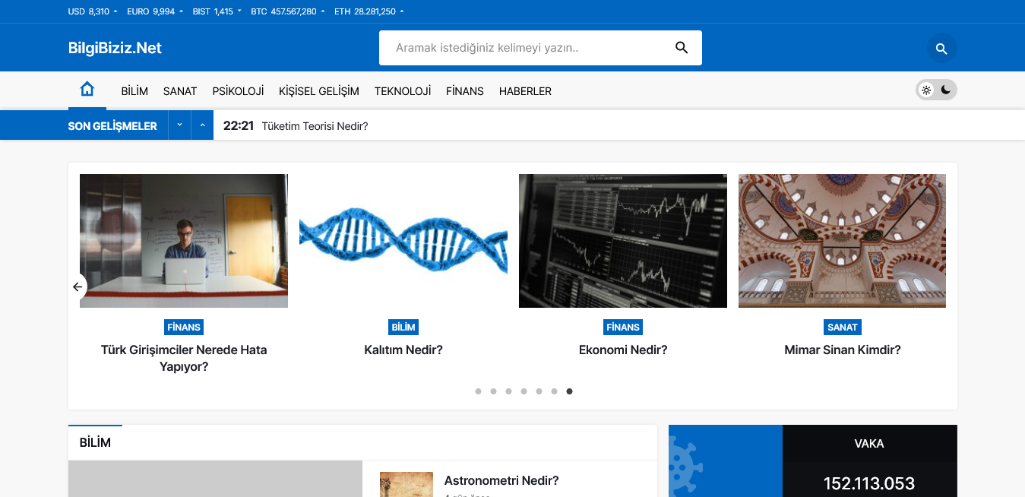The image size is (1025, 497).
Task: Jump to fifth carousel dot
Action: (539, 391)
